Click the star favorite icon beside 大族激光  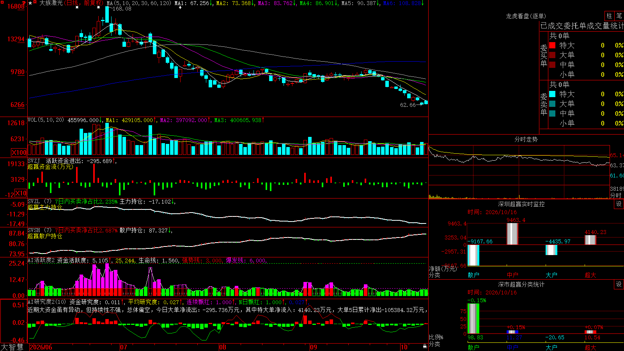(30, 3)
